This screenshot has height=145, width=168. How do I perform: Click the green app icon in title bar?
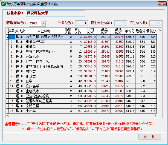point(4,4)
